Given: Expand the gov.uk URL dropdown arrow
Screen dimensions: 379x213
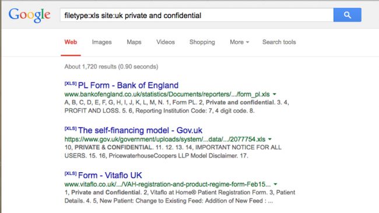Looking at the screenshot, I should pyautogui.click(x=270, y=139).
